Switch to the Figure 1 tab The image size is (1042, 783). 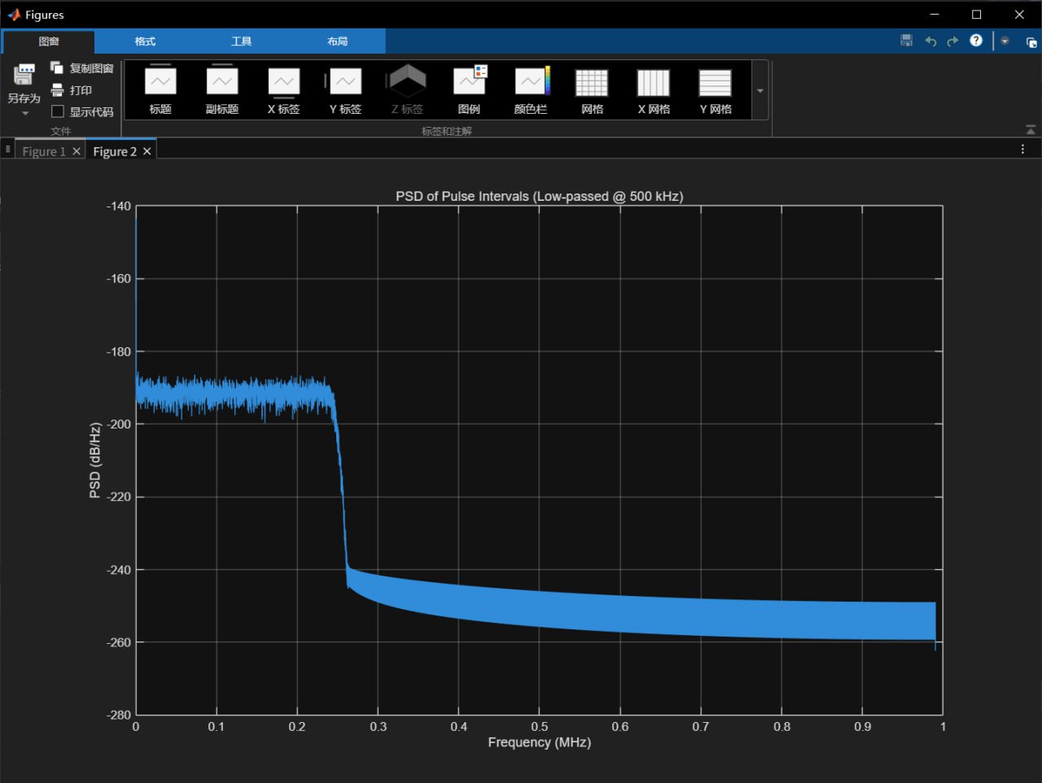tap(44, 151)
